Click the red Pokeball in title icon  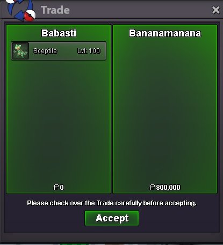tap(30, 16)
